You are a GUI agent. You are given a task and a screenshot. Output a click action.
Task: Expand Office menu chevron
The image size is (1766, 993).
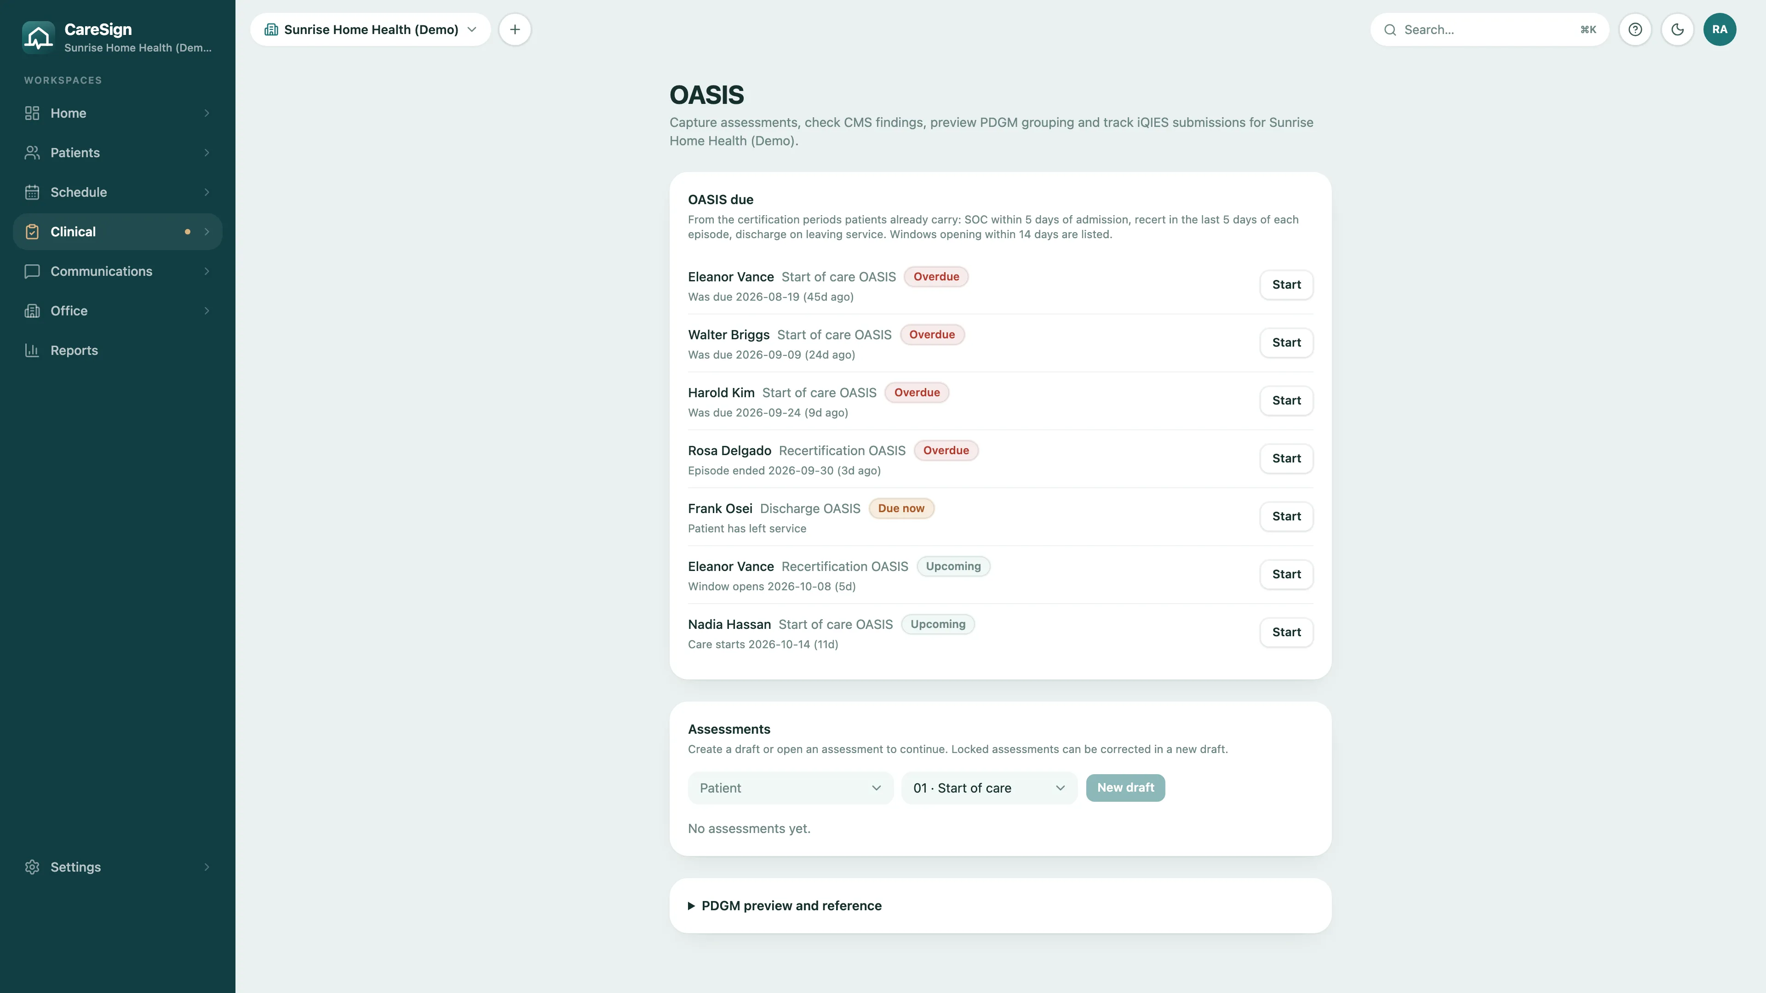[x=206, y=311]
